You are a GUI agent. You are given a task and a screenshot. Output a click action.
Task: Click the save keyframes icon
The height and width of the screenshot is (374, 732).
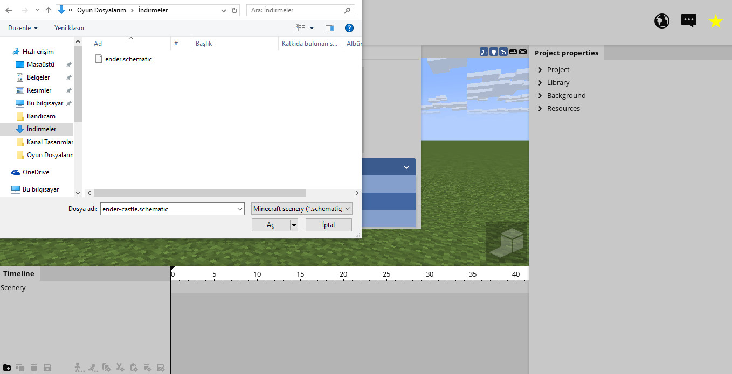(x=161, y=368)
